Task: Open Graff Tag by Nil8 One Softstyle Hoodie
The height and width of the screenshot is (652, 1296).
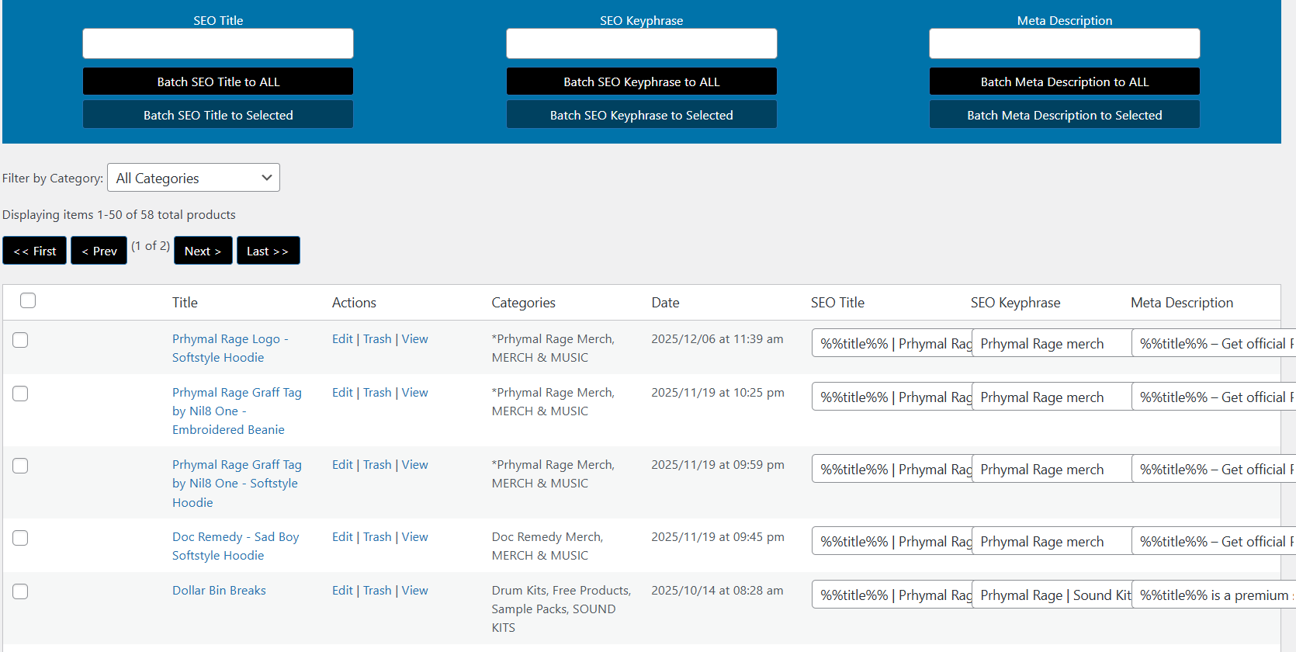Action: tap(237, 484)
